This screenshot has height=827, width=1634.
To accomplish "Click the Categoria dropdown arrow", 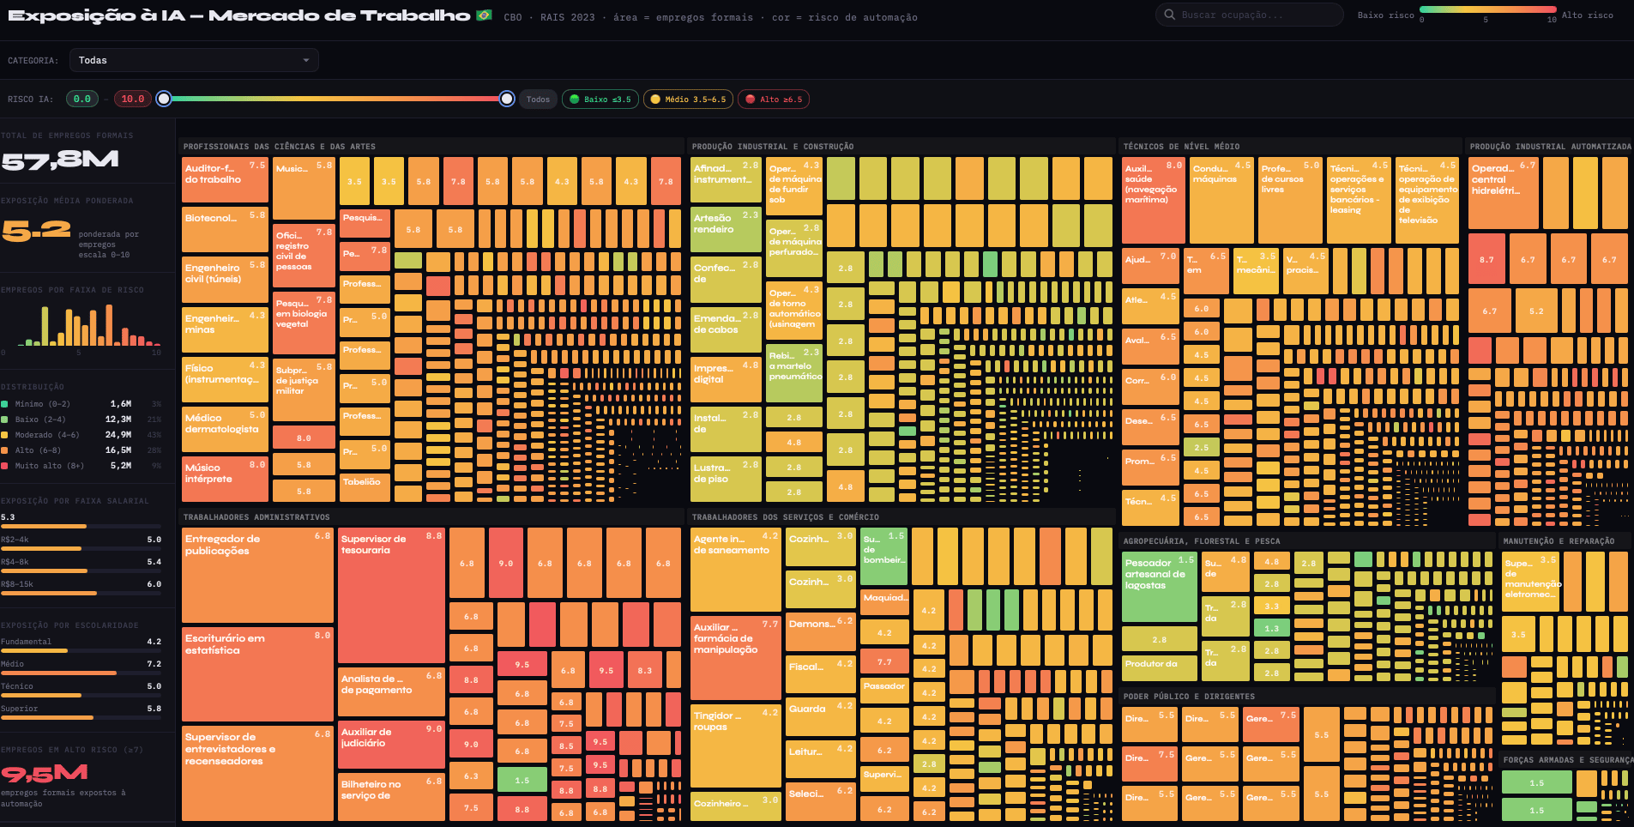I will (306, 60).
